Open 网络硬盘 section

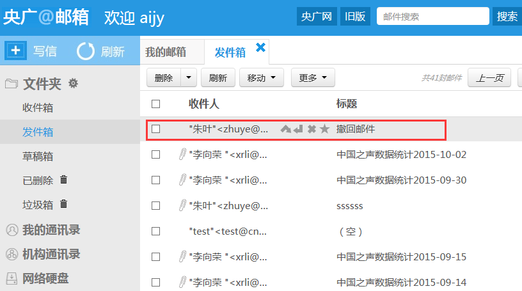click(45, 278)
